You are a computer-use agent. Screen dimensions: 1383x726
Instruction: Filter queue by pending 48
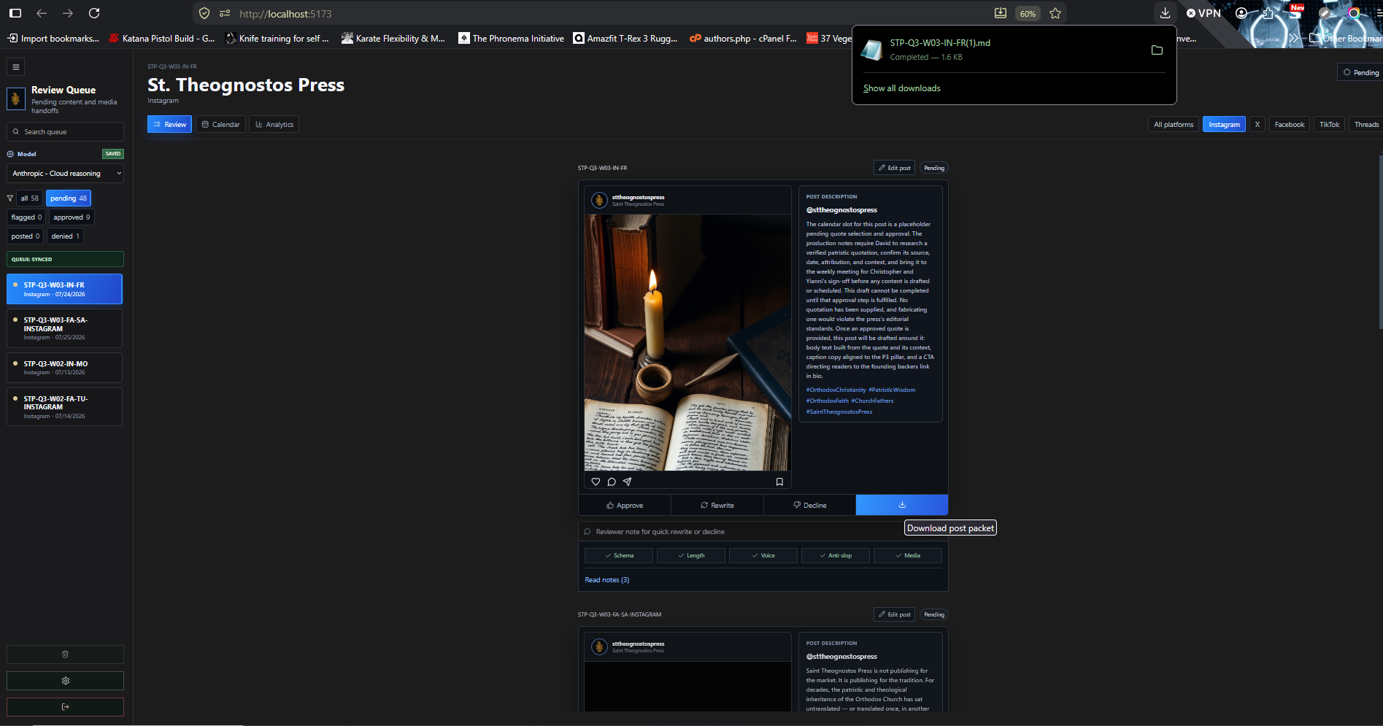click(69, 198)
